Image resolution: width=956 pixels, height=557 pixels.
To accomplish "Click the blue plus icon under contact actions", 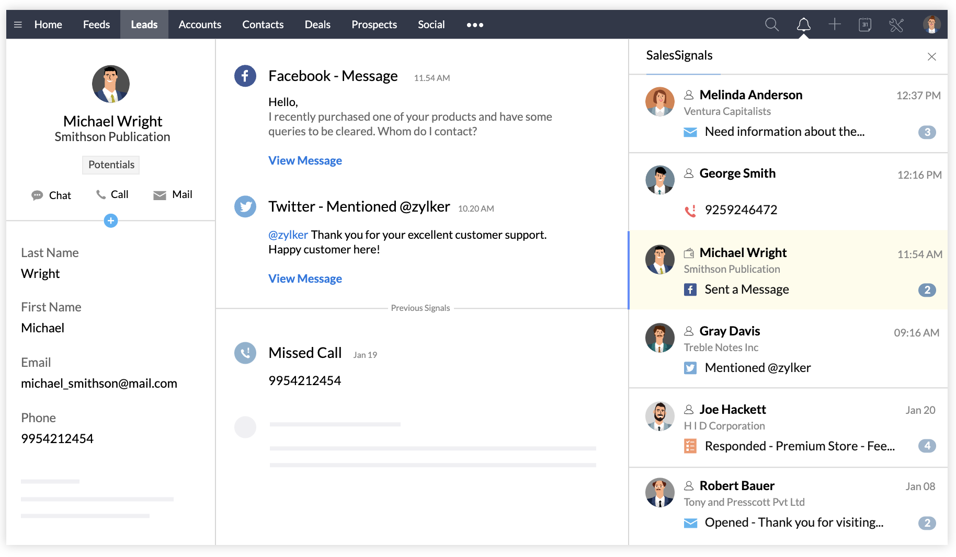I will click(111, 221).
